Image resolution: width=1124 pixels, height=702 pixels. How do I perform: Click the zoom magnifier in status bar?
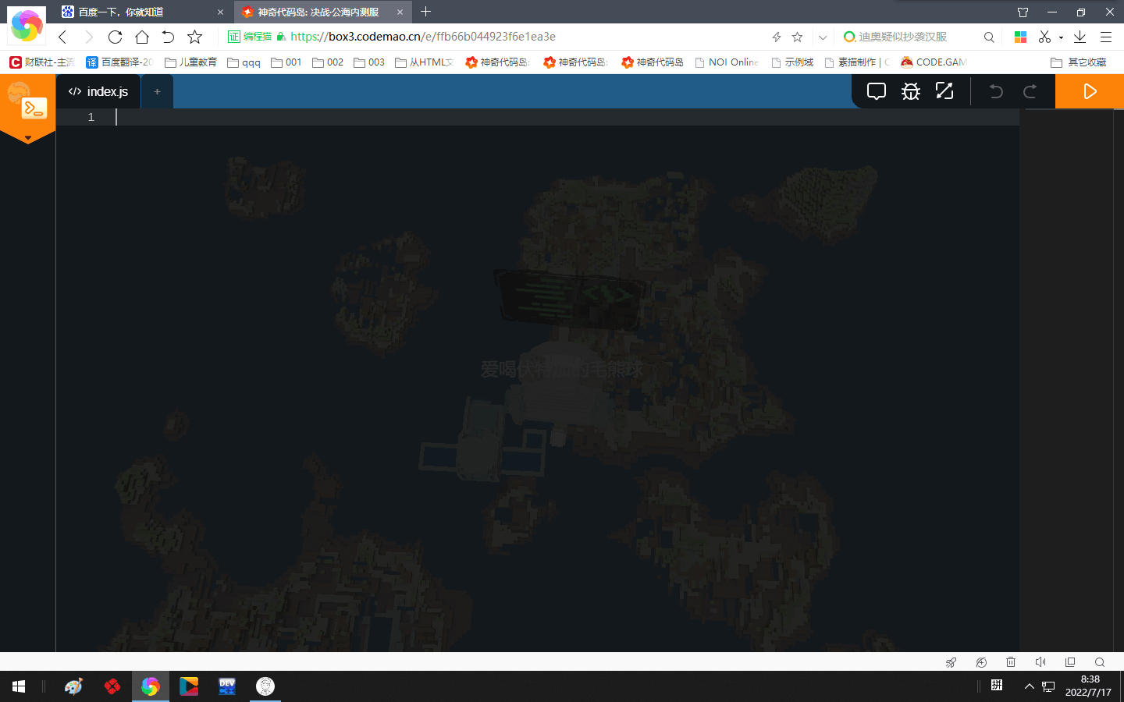pyautogui.click(x=1100, y=662)
